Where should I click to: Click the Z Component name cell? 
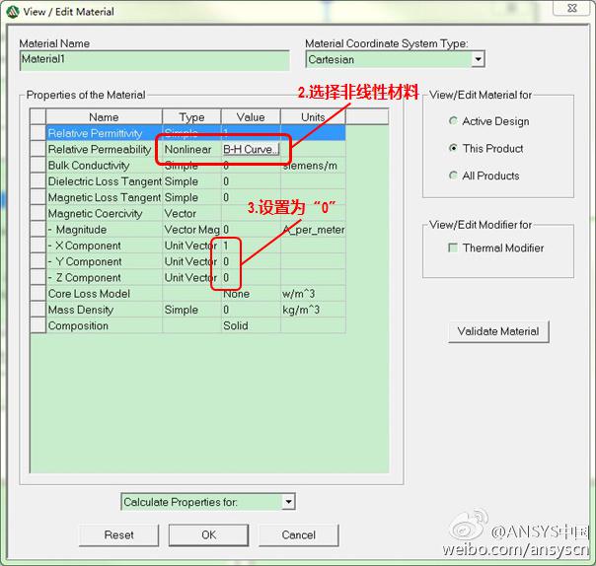104,277
